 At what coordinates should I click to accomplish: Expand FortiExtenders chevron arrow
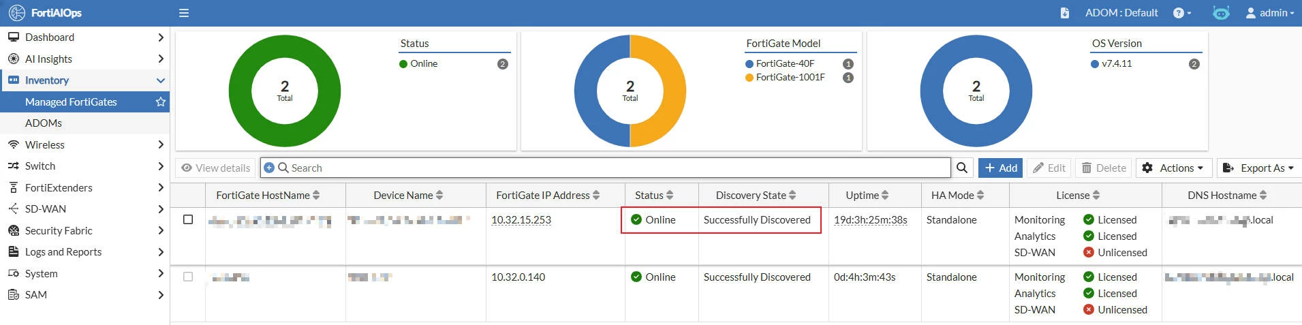pos(161,188)
